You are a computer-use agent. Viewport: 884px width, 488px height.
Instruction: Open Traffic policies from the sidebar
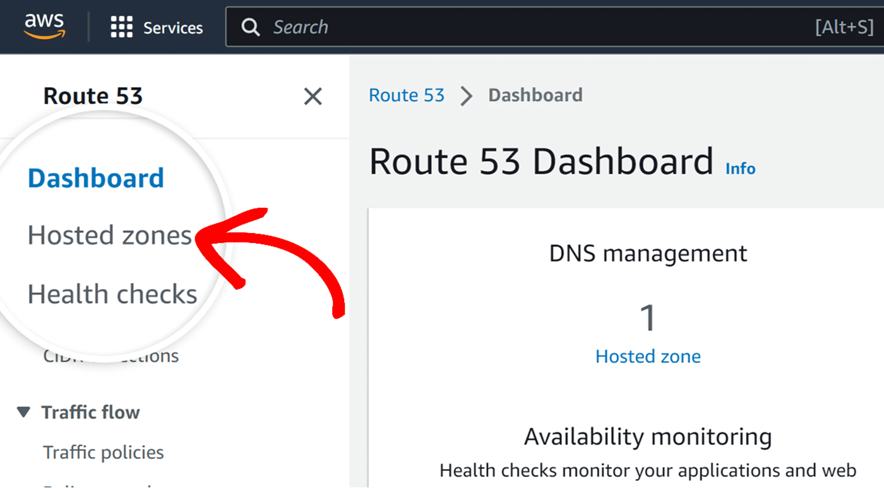click(x=103, y=452)
